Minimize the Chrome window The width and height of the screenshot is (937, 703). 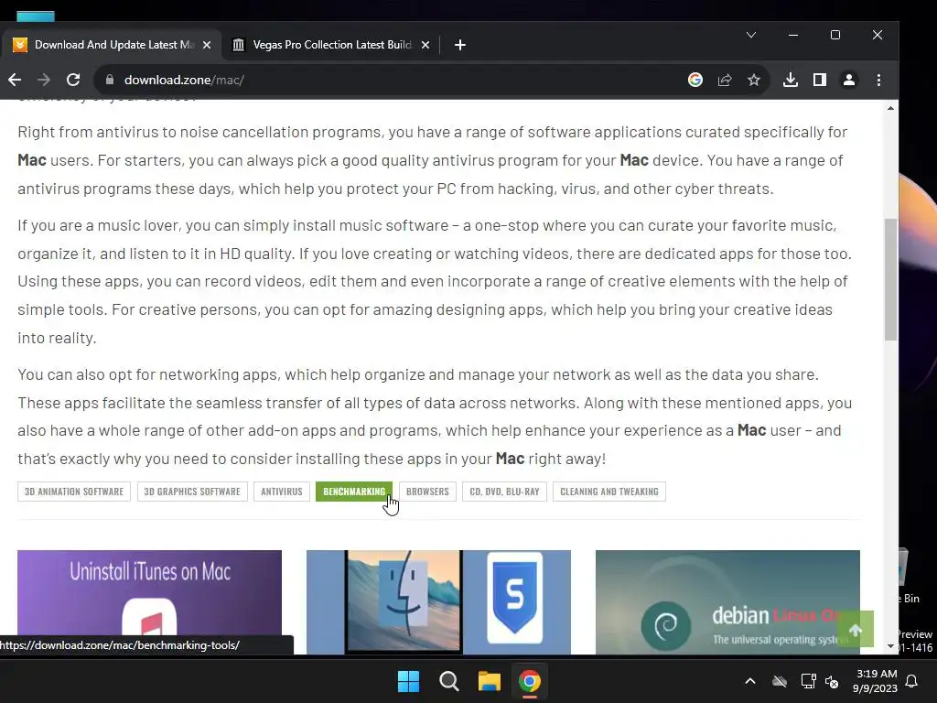click(x=793, y=35)
